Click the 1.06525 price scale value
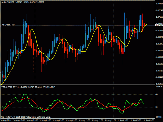The height and width of the screenshot is (122, 163). click(x=159, y=71)
